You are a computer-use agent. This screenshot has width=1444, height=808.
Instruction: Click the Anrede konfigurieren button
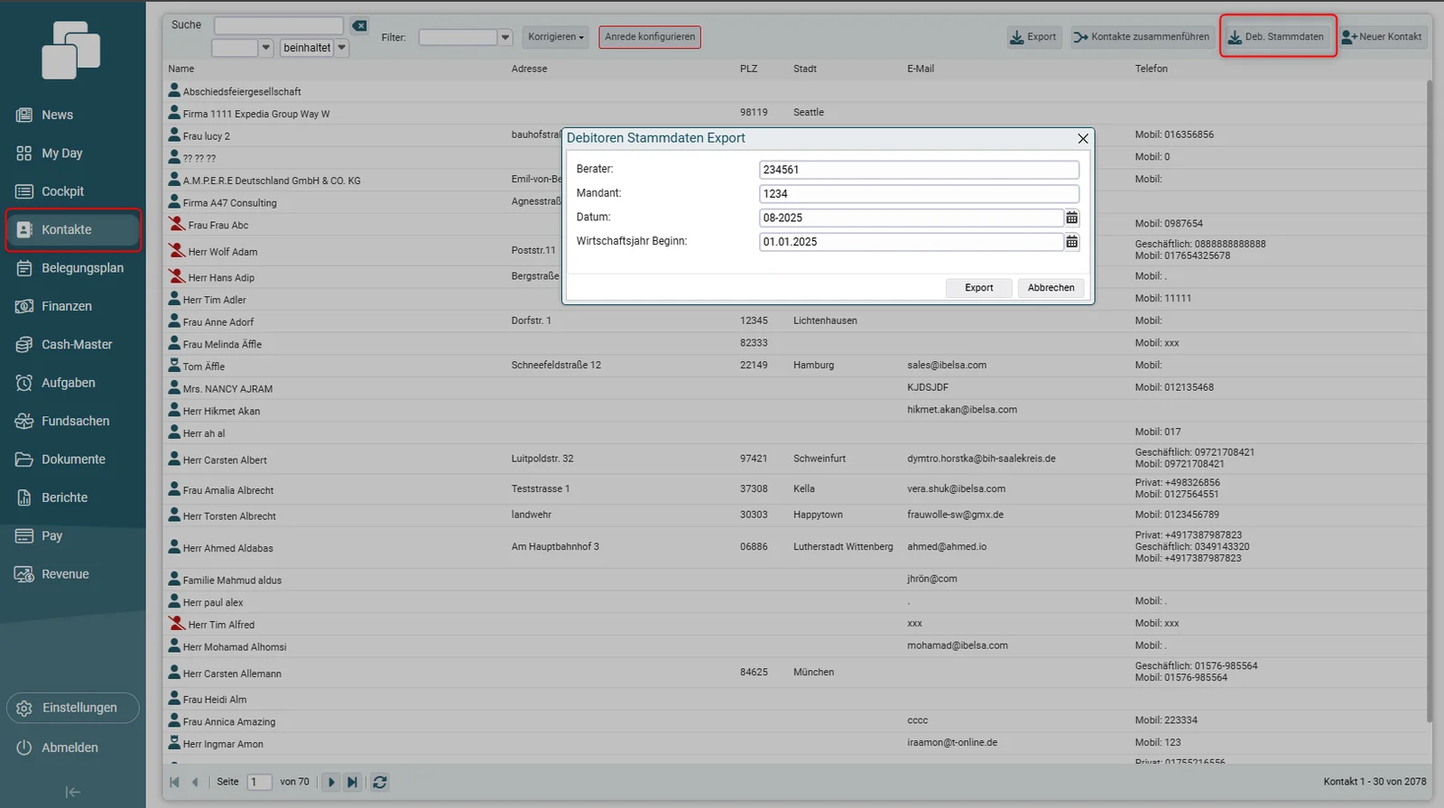click(x=650, y=37)
